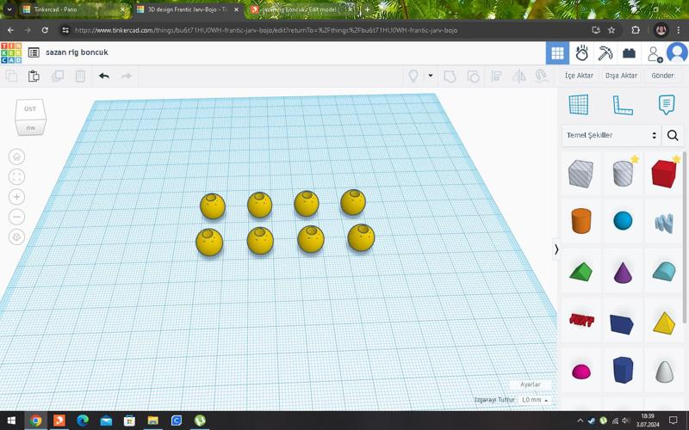Click the İçe Aktar import button
This screenshot has height=430, width=689.
(x=579, y=76)
